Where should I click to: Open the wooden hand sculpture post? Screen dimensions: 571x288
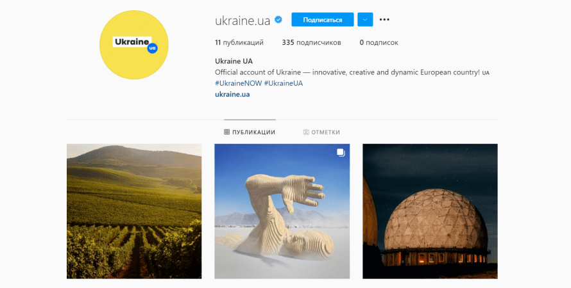(282, 211)
